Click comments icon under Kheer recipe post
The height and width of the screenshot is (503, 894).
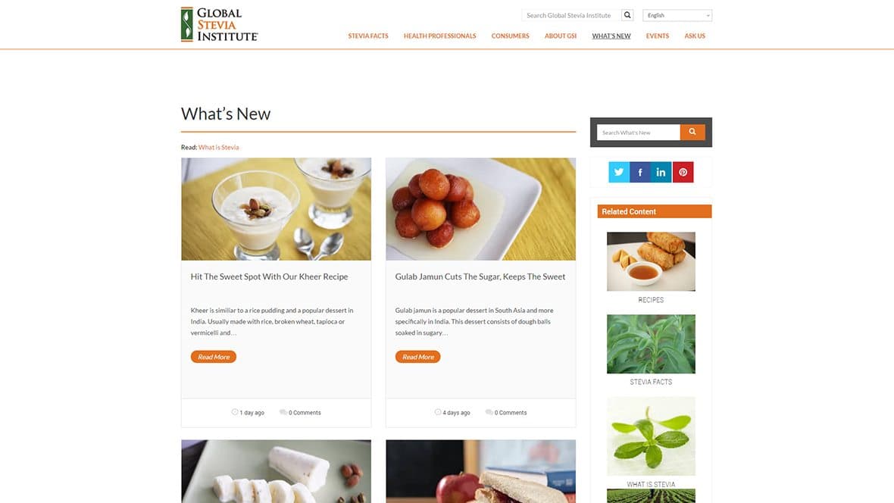283,412
